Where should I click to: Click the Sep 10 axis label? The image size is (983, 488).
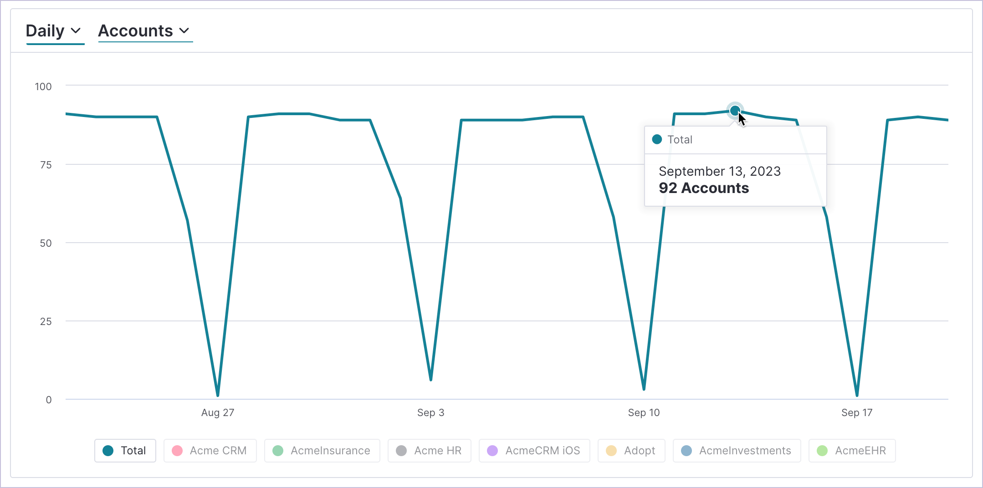(x=644, y=413)
